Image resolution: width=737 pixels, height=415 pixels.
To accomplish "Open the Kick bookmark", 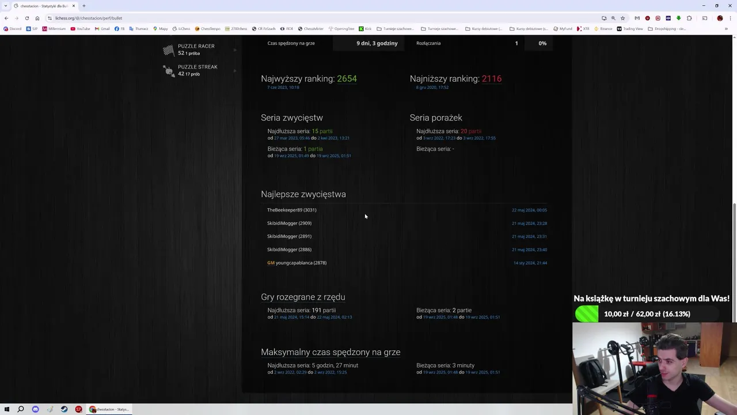I will [365, 29].
